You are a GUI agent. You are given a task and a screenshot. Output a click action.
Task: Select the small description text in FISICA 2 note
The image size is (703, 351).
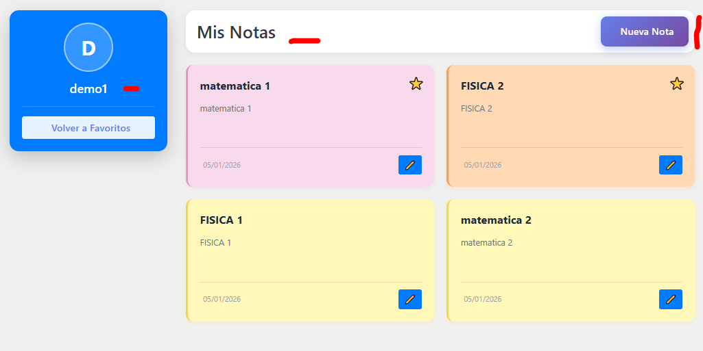pyautogui.click(x=477, y=108)
